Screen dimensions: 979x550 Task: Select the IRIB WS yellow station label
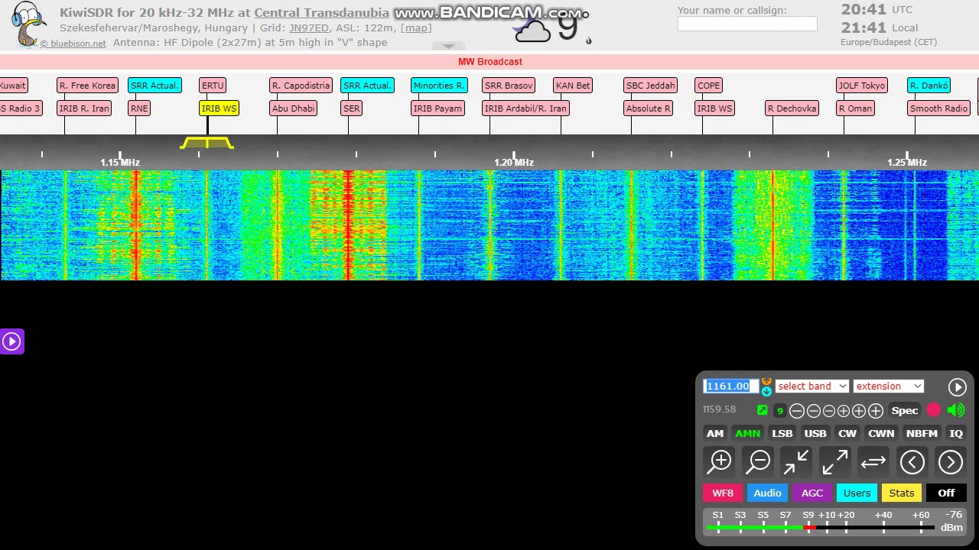tap(220, 108)
